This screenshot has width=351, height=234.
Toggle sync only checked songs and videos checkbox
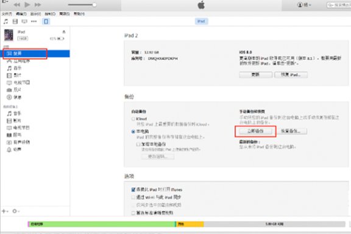pos(133,205)
